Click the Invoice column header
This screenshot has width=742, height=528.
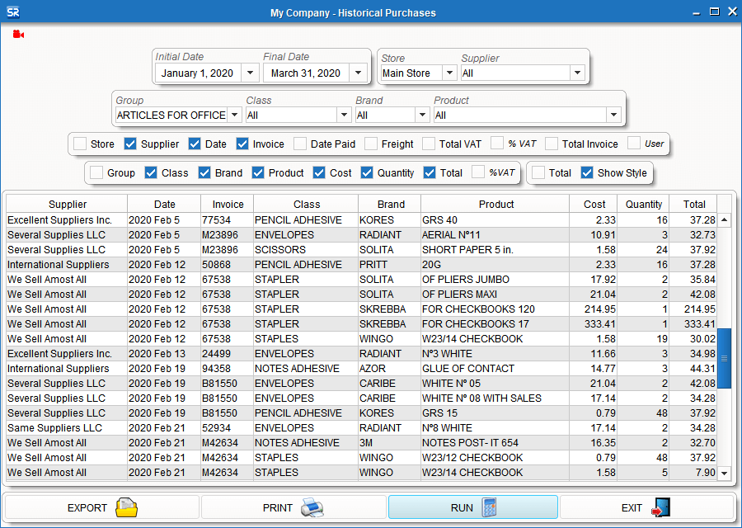(x=228, y=204)
